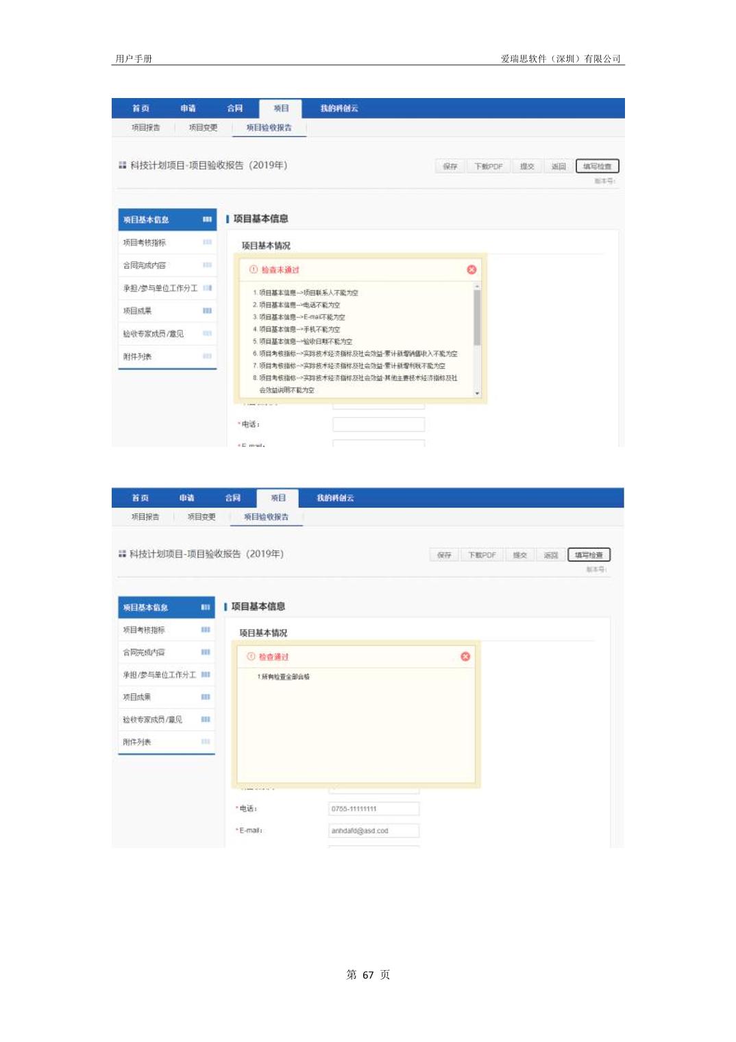Go to 首页 tab in lower navigation bar

pos(140,498)
